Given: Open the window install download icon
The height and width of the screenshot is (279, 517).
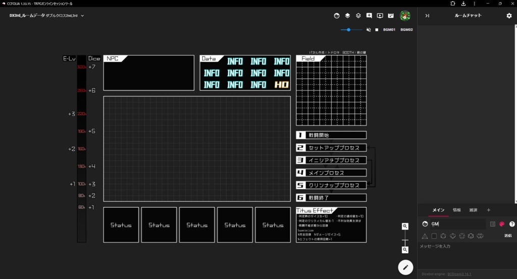Looking at the screenshot, I should click(463, 4).
